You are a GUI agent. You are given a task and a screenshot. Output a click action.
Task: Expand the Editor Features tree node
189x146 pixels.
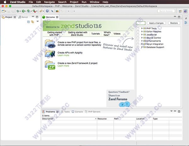(x=142, y=31)
